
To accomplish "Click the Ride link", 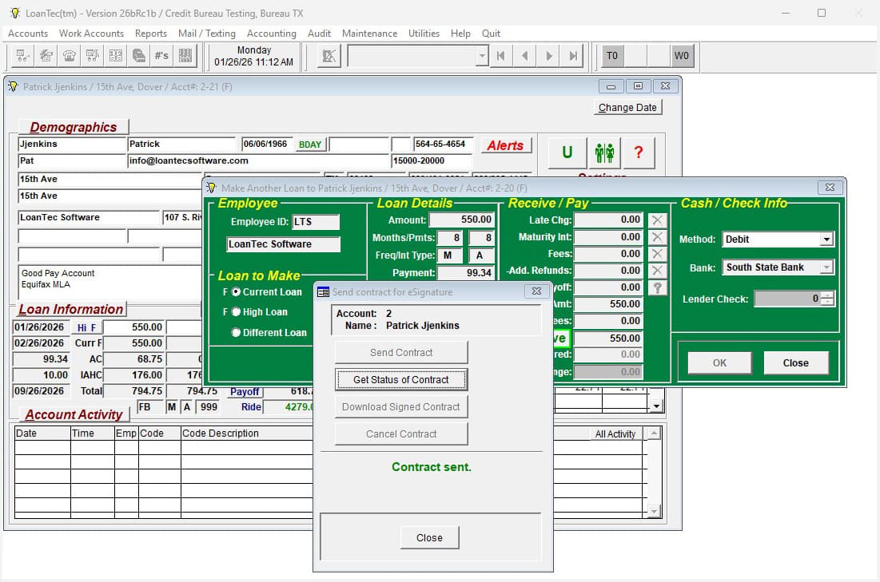I will 251,407.
